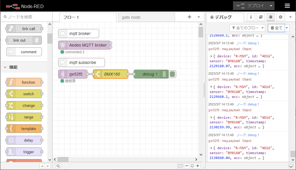Image resolution: width=296 pixels, height=170 pixels.
Task: Open the 全てのフロー filter dropdown
Action: pyautogui.click(x=248, y=28)
